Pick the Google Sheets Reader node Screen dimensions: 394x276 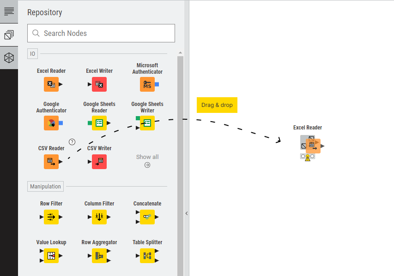point(99,123)
